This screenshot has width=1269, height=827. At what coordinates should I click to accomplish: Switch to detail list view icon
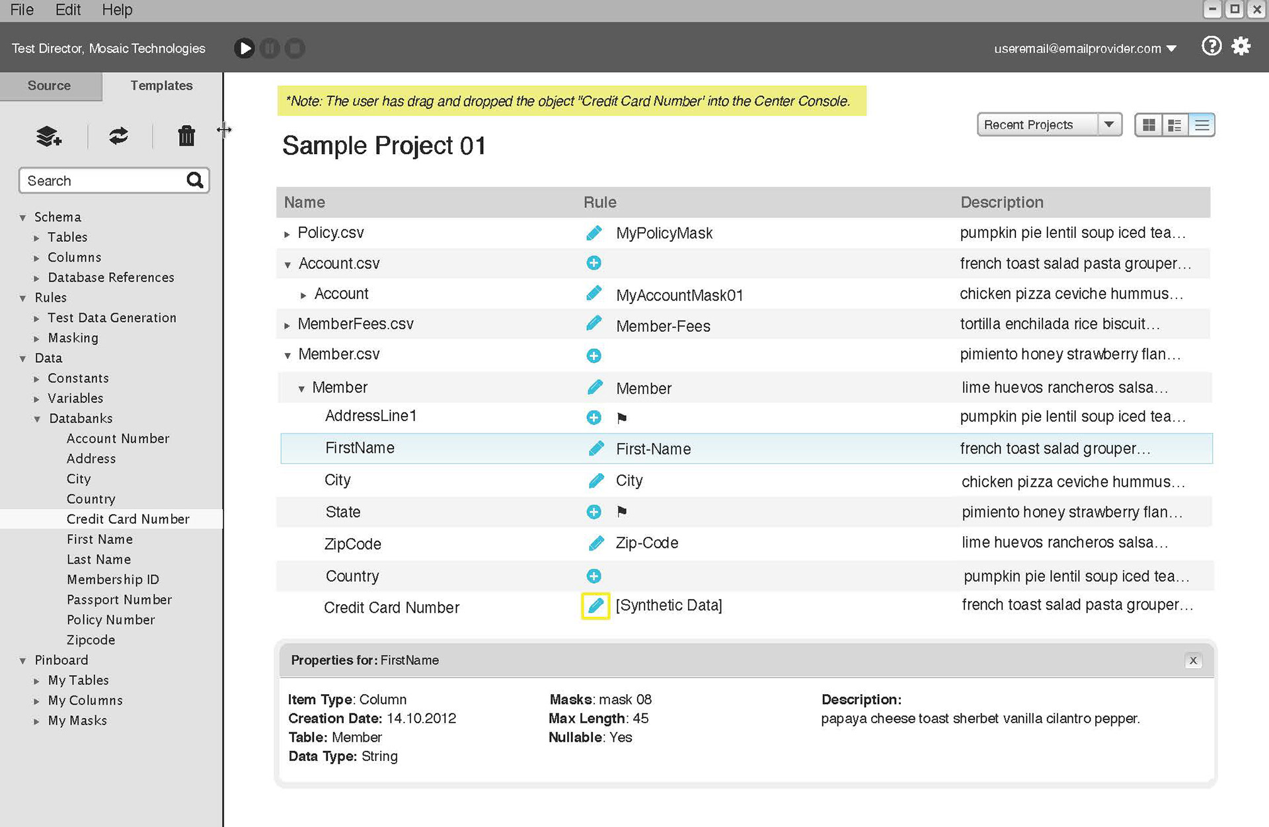click(x=1175, y=125)
